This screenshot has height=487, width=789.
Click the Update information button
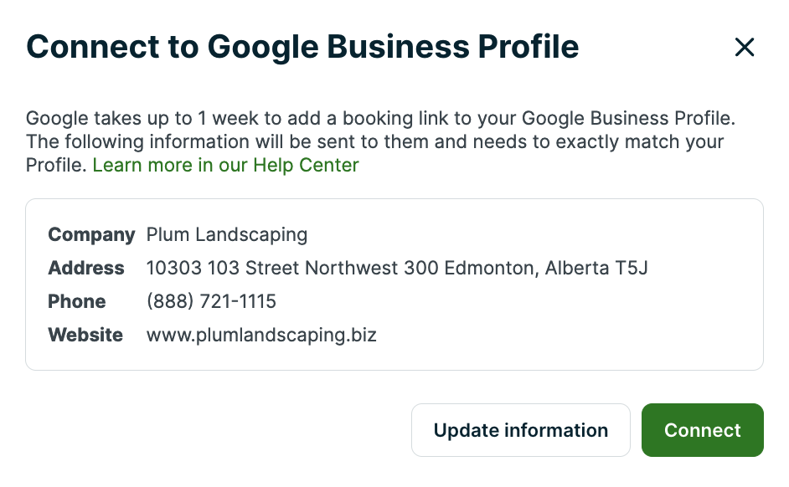[x=520, y=430]
